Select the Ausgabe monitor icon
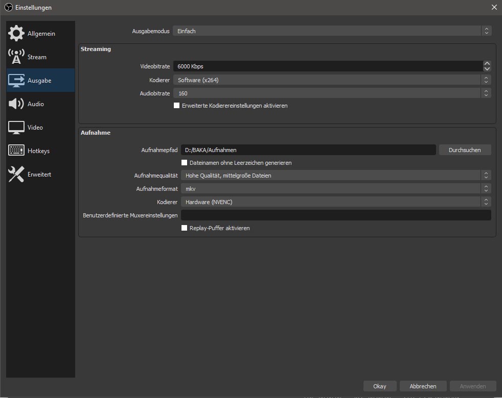502x398 pixels. tap(16, 81)
